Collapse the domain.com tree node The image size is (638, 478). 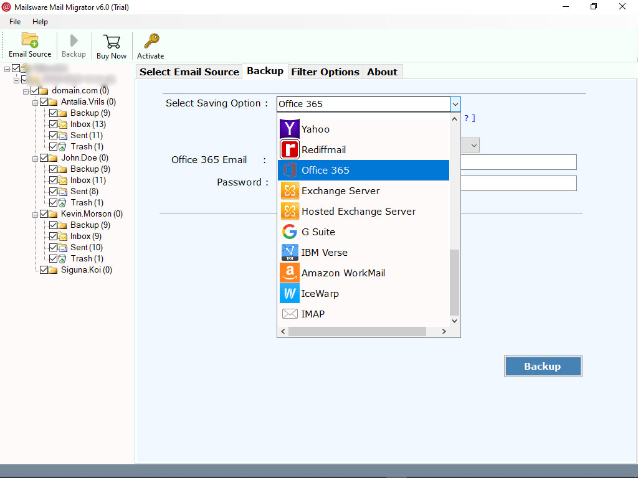coord(26,91)
